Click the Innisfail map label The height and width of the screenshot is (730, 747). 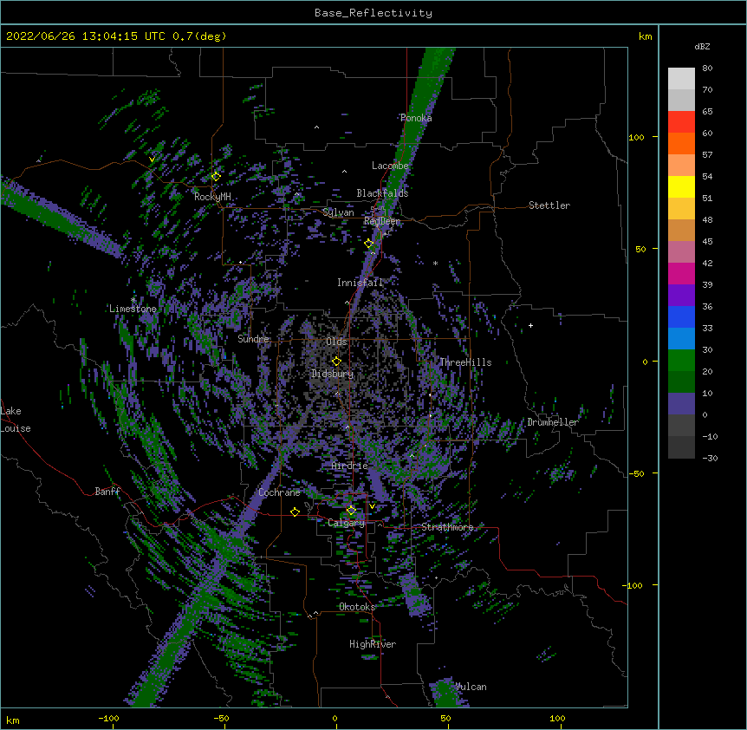coord(361,283)
